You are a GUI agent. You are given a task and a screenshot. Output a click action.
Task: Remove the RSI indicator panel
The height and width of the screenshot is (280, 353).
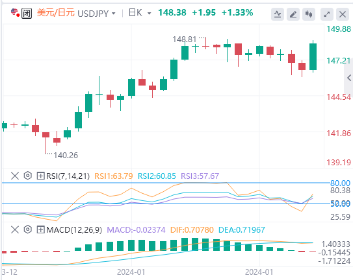pyautogui.click(x=15, y=176)
